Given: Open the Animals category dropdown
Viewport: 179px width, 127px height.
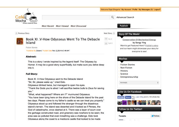Looking at the screenshot, I should [139, 83].
